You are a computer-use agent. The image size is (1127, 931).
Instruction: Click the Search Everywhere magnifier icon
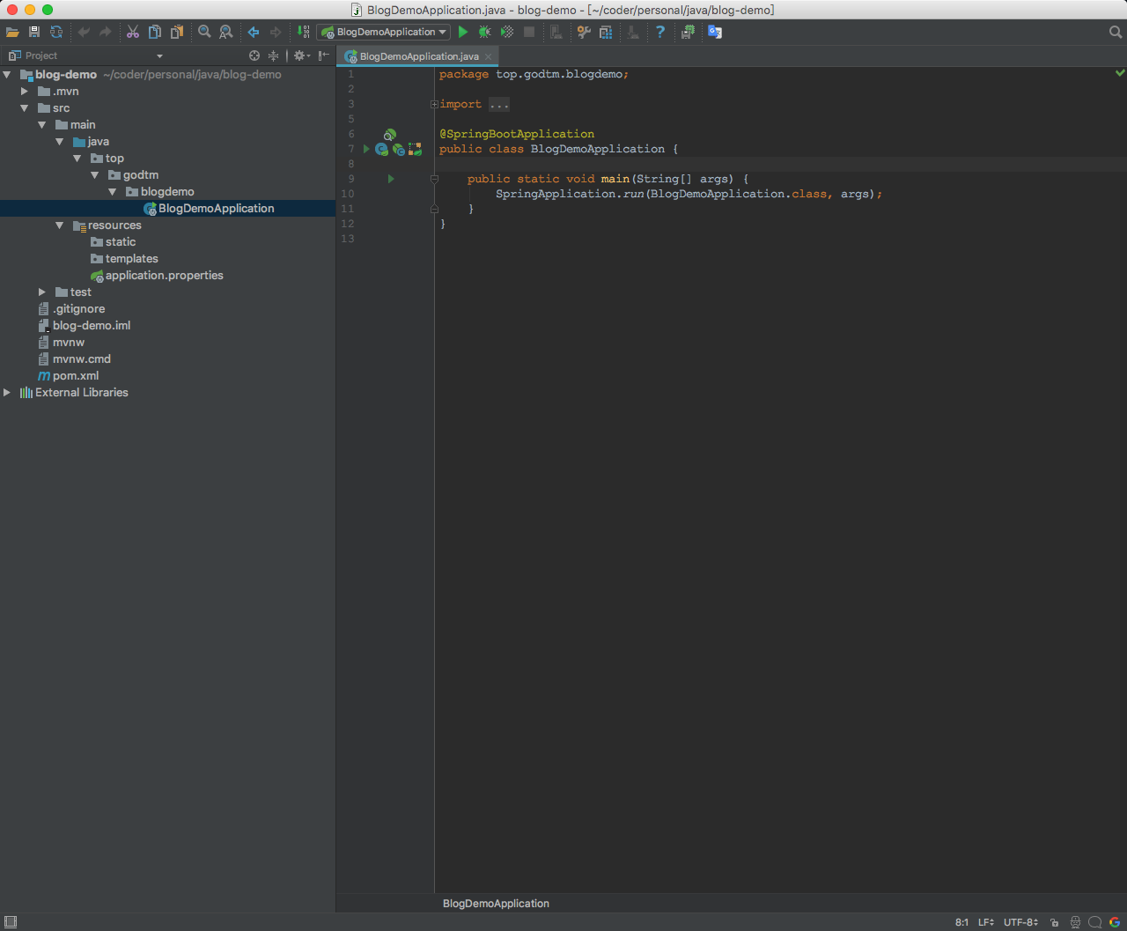1115,32
